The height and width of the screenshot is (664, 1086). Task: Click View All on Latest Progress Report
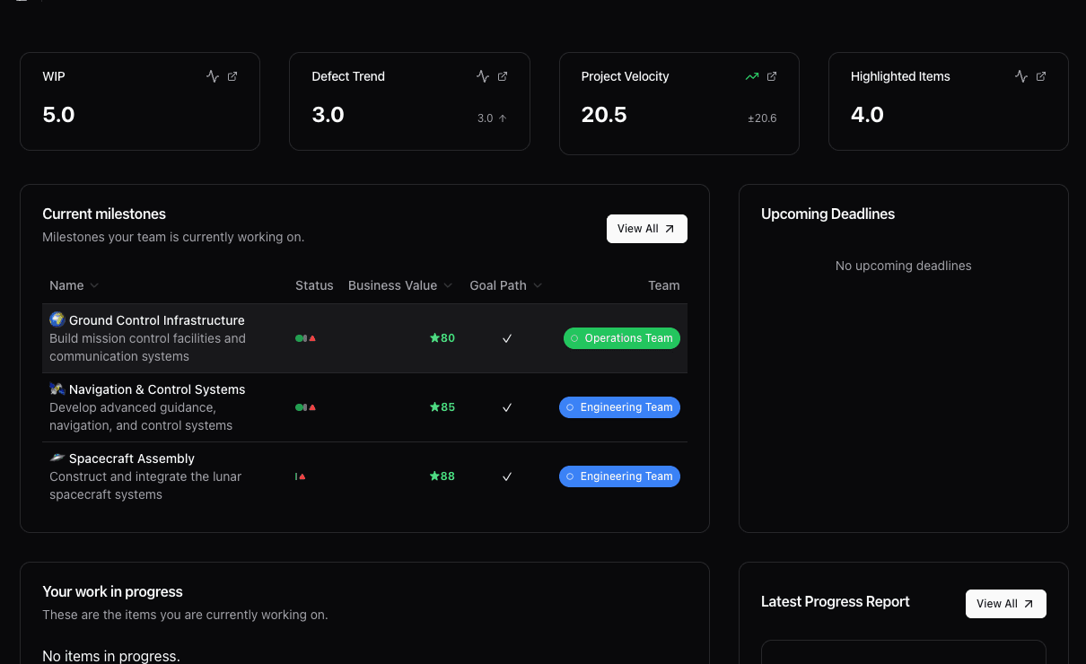click(x=1005, y=603)
